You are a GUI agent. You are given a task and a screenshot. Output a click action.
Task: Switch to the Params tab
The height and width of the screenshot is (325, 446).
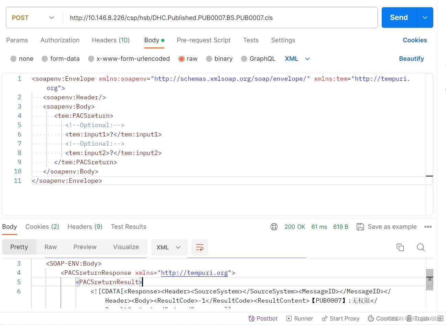coord(17,40)
